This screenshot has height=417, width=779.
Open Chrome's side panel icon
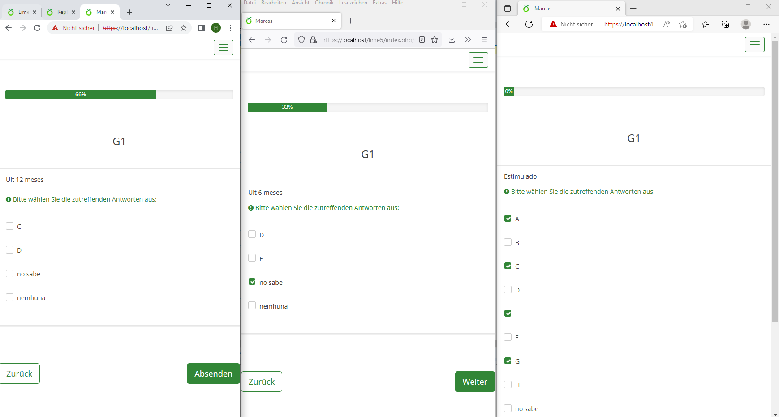[x=202, y=28]
